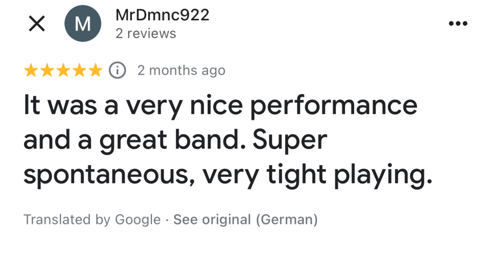
Task: Click the second rating star
Action: point(47,70)
